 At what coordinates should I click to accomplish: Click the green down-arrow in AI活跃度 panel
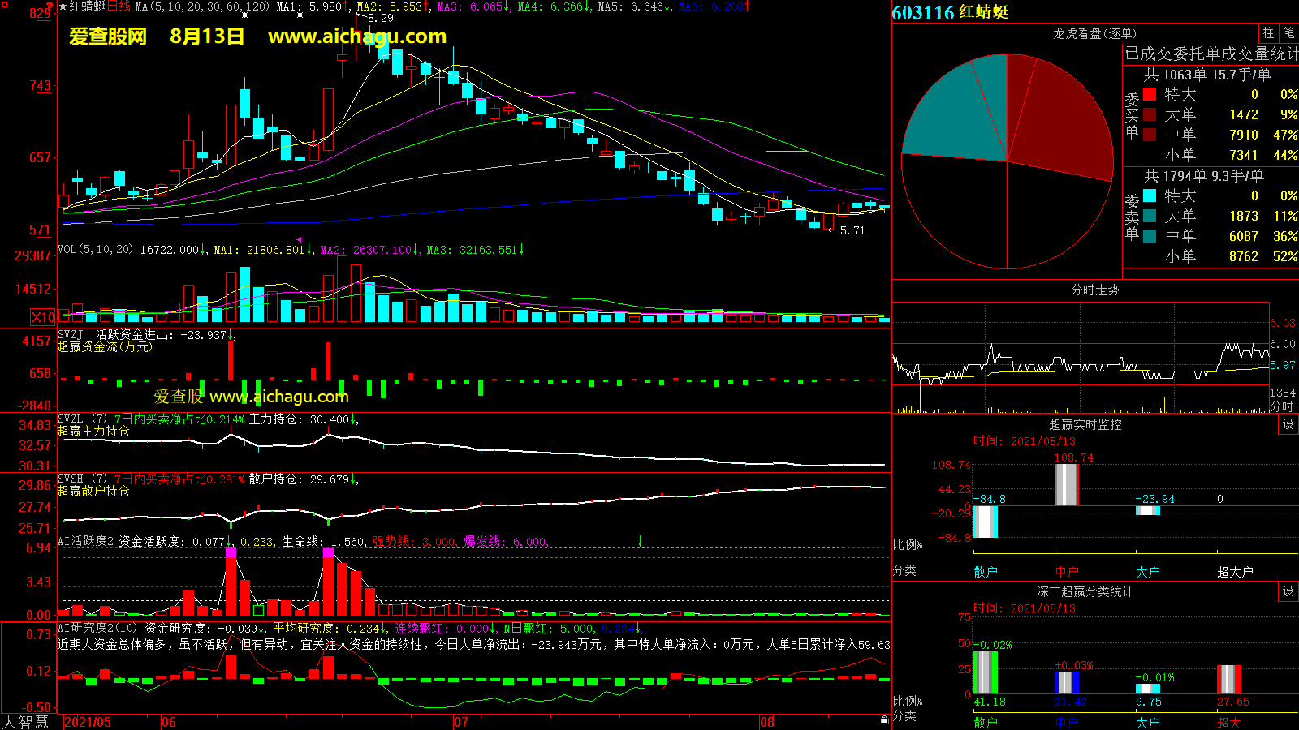coord(640,541)
